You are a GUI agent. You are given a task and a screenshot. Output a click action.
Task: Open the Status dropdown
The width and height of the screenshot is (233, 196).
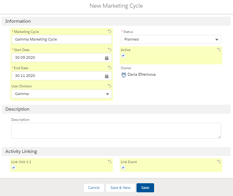click(x=171, y=39)
